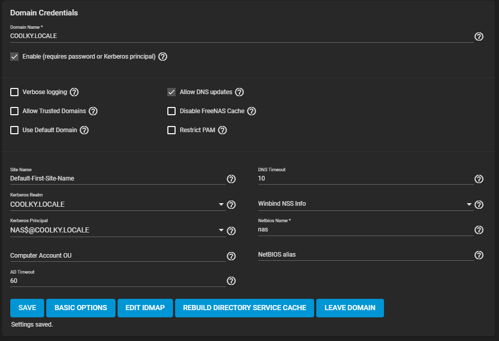Open help for Restrict PAM option

pyautogui.click(x=222, y=130)
